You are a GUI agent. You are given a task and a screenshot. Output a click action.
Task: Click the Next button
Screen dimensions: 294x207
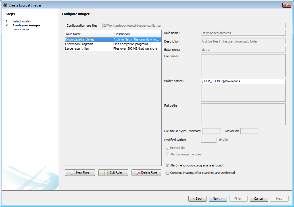[218, 198]
